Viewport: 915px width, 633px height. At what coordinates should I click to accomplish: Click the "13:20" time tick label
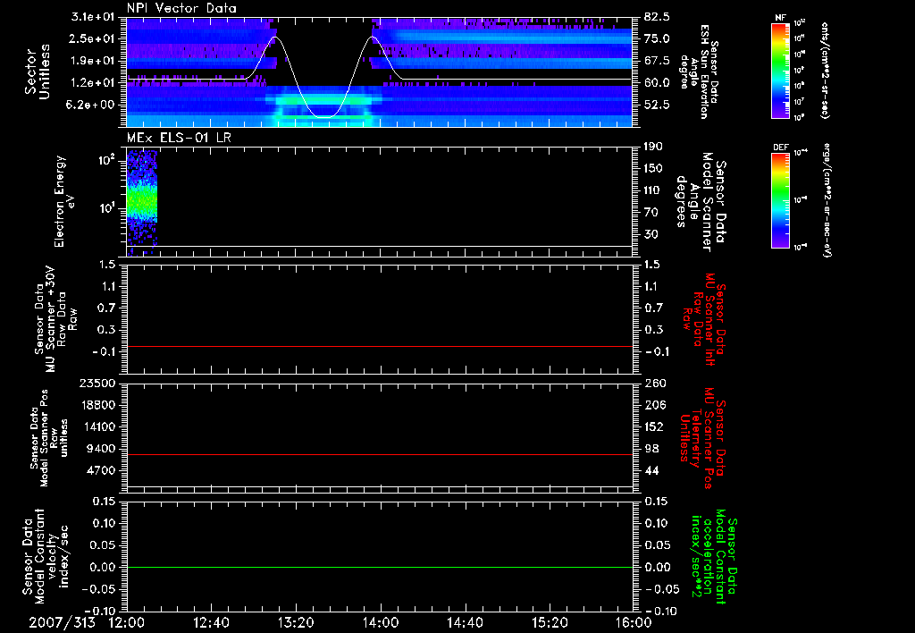pyautogui.click(x=296, y=622)
